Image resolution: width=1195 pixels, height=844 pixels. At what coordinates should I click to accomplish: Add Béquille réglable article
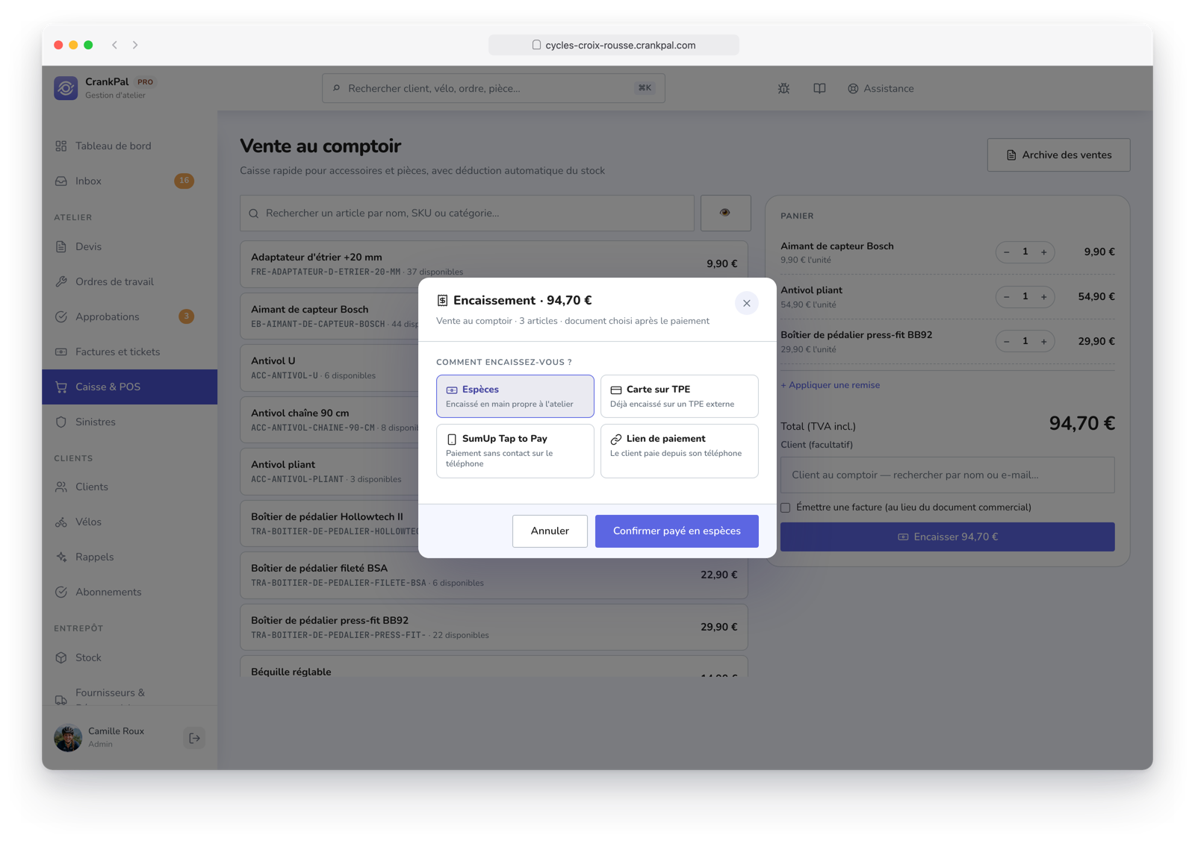click(494, 667)
